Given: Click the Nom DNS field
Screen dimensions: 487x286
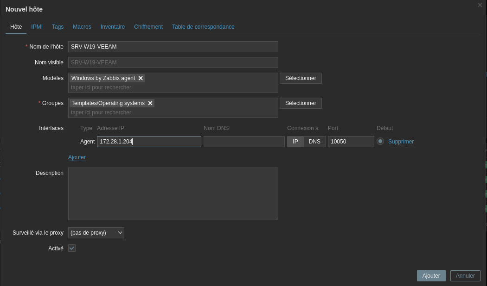Looking at the screenshot, I should 244,142.
